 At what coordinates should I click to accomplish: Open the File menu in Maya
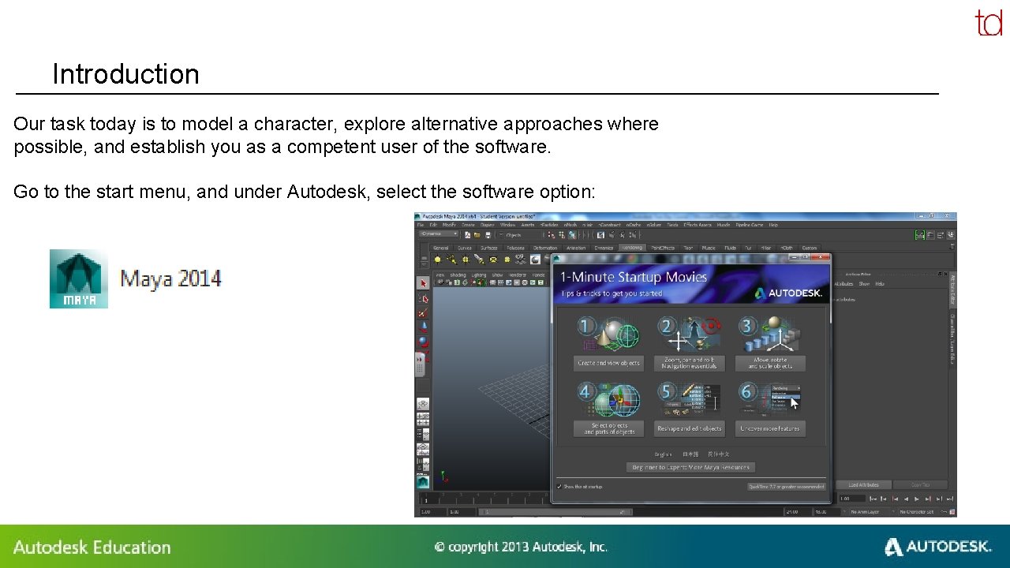click(x=421, y=225)
